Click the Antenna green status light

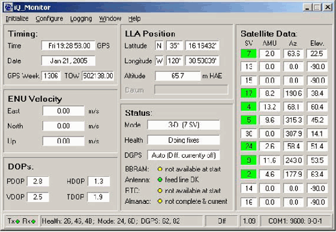tap(160, 180)
